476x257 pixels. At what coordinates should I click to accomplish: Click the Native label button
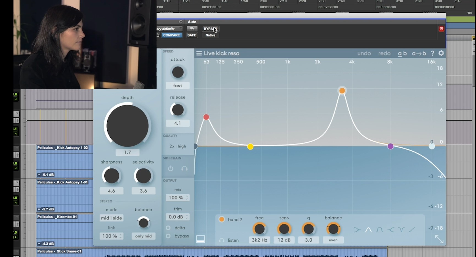click(x=210, y=35)
